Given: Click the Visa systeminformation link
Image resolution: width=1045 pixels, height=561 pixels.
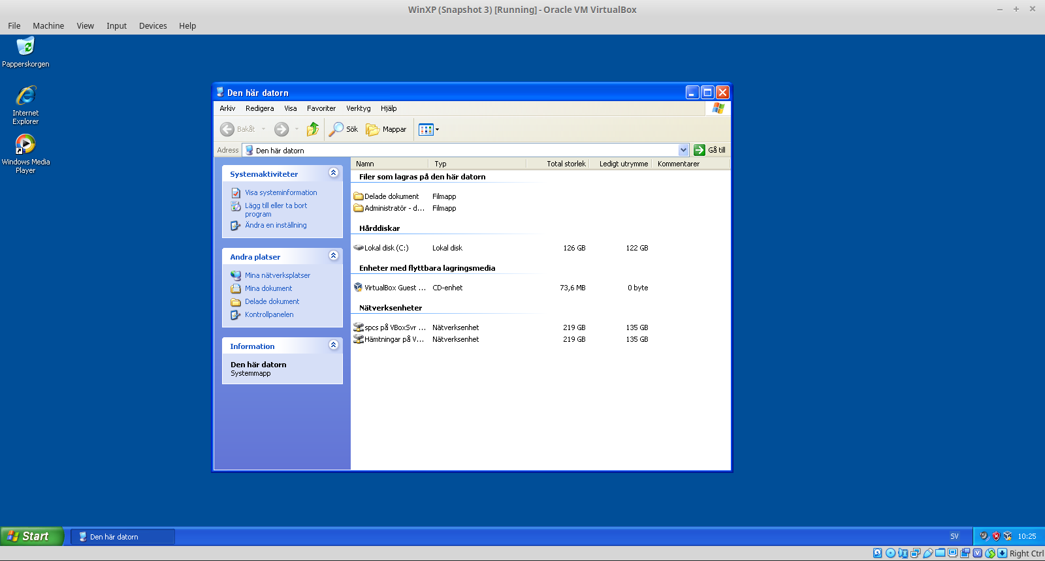Looking at the screenshot, I should (281, 192).
